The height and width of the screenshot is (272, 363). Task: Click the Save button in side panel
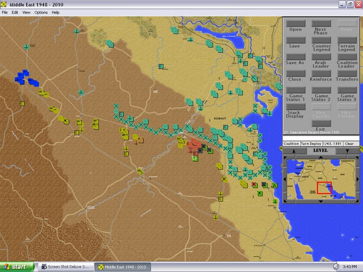click(x=296, y=40)
